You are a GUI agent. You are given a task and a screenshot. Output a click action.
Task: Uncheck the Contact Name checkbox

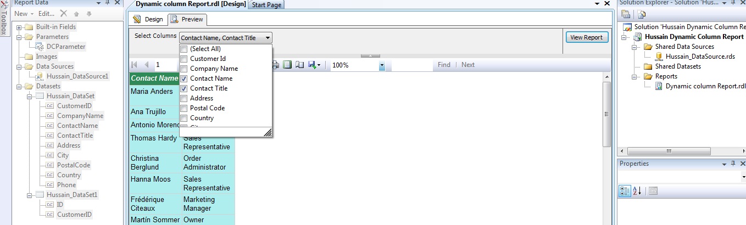click(184, 78)
